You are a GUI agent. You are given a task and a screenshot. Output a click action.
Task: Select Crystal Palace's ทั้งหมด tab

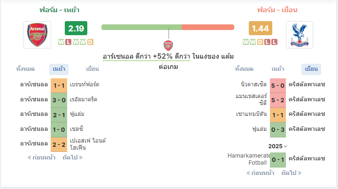click(x=244, y=69)
